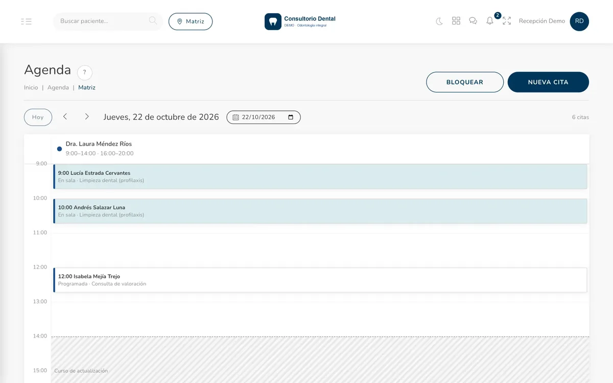Toggle fullscreen expand icon
This screenshot has height=383, width=613.
click(x=507, y=21)
